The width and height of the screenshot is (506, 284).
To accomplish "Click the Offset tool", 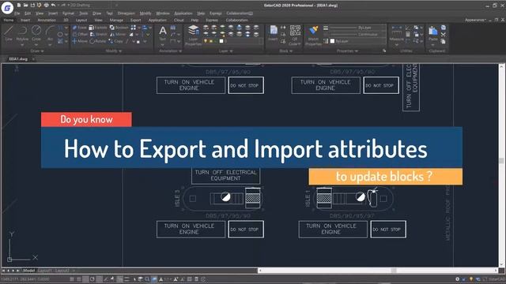I will point(80,34).
